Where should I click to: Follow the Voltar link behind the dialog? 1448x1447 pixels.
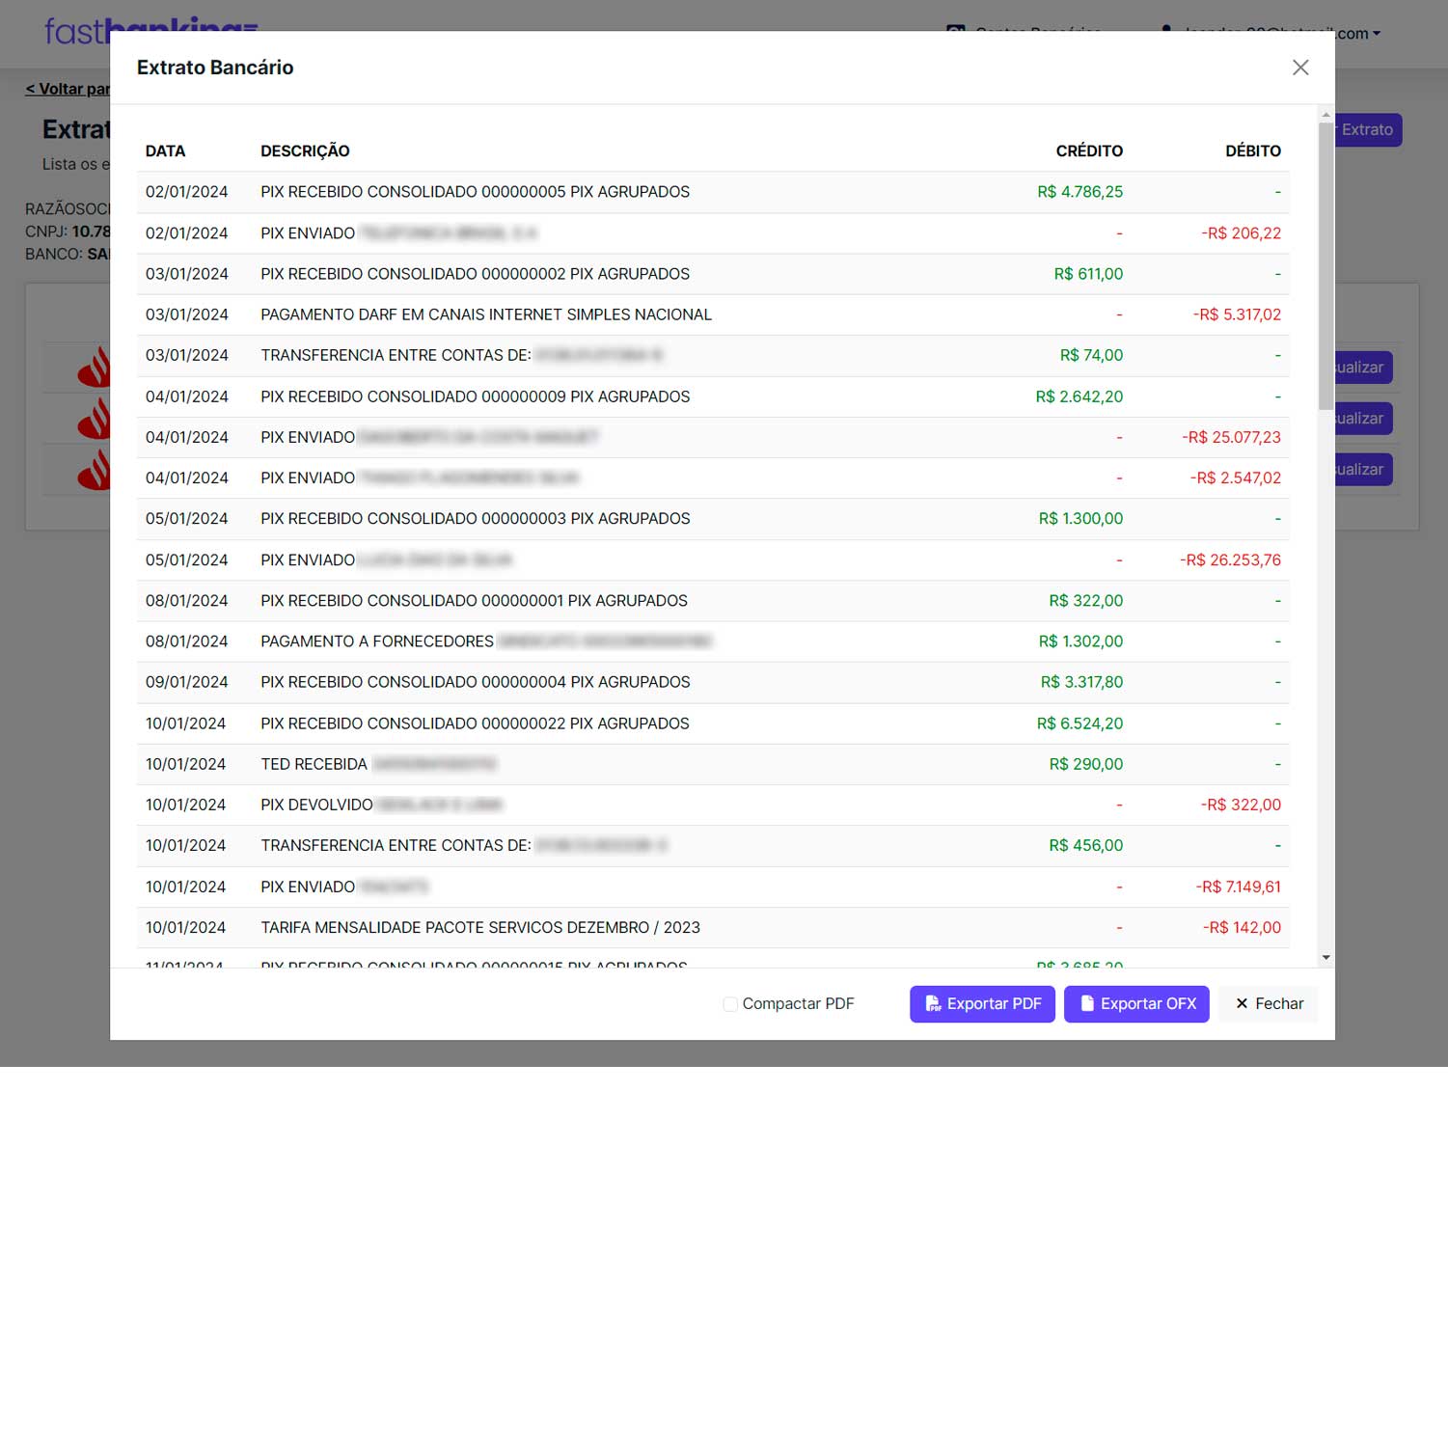[68, 89]
